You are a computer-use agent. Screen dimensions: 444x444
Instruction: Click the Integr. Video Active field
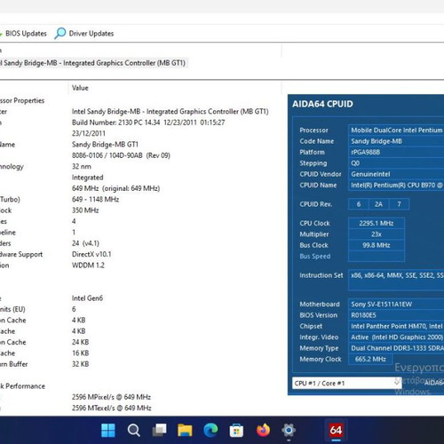(x=396, y=337)
